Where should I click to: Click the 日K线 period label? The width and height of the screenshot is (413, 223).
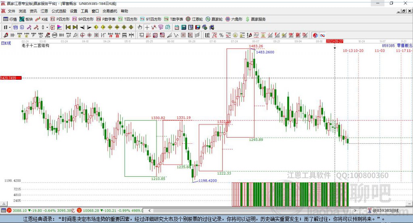(6, 43)
